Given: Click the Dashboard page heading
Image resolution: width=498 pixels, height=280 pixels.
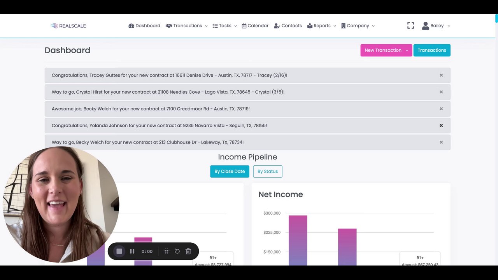Looking at the screenshot, I should click(x=67, y=50).
